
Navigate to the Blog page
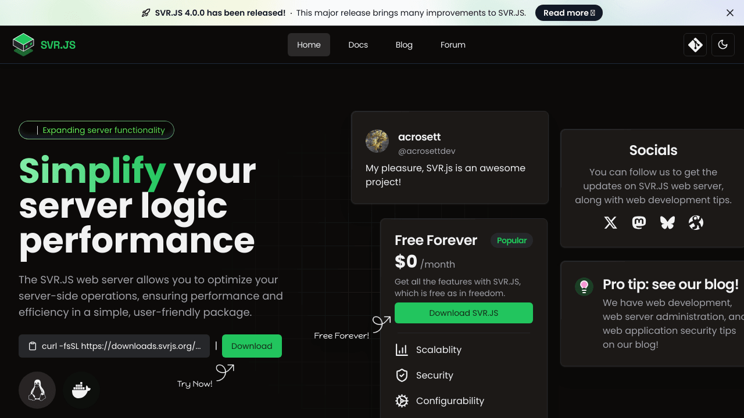404,45
